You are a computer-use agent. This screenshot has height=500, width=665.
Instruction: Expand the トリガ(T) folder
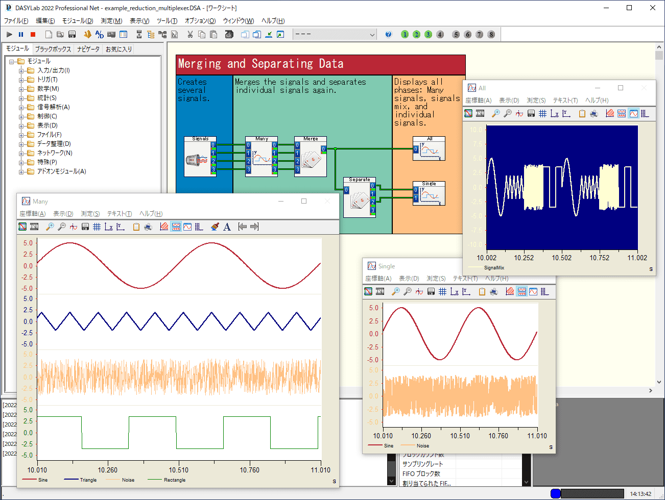point(21,80)
